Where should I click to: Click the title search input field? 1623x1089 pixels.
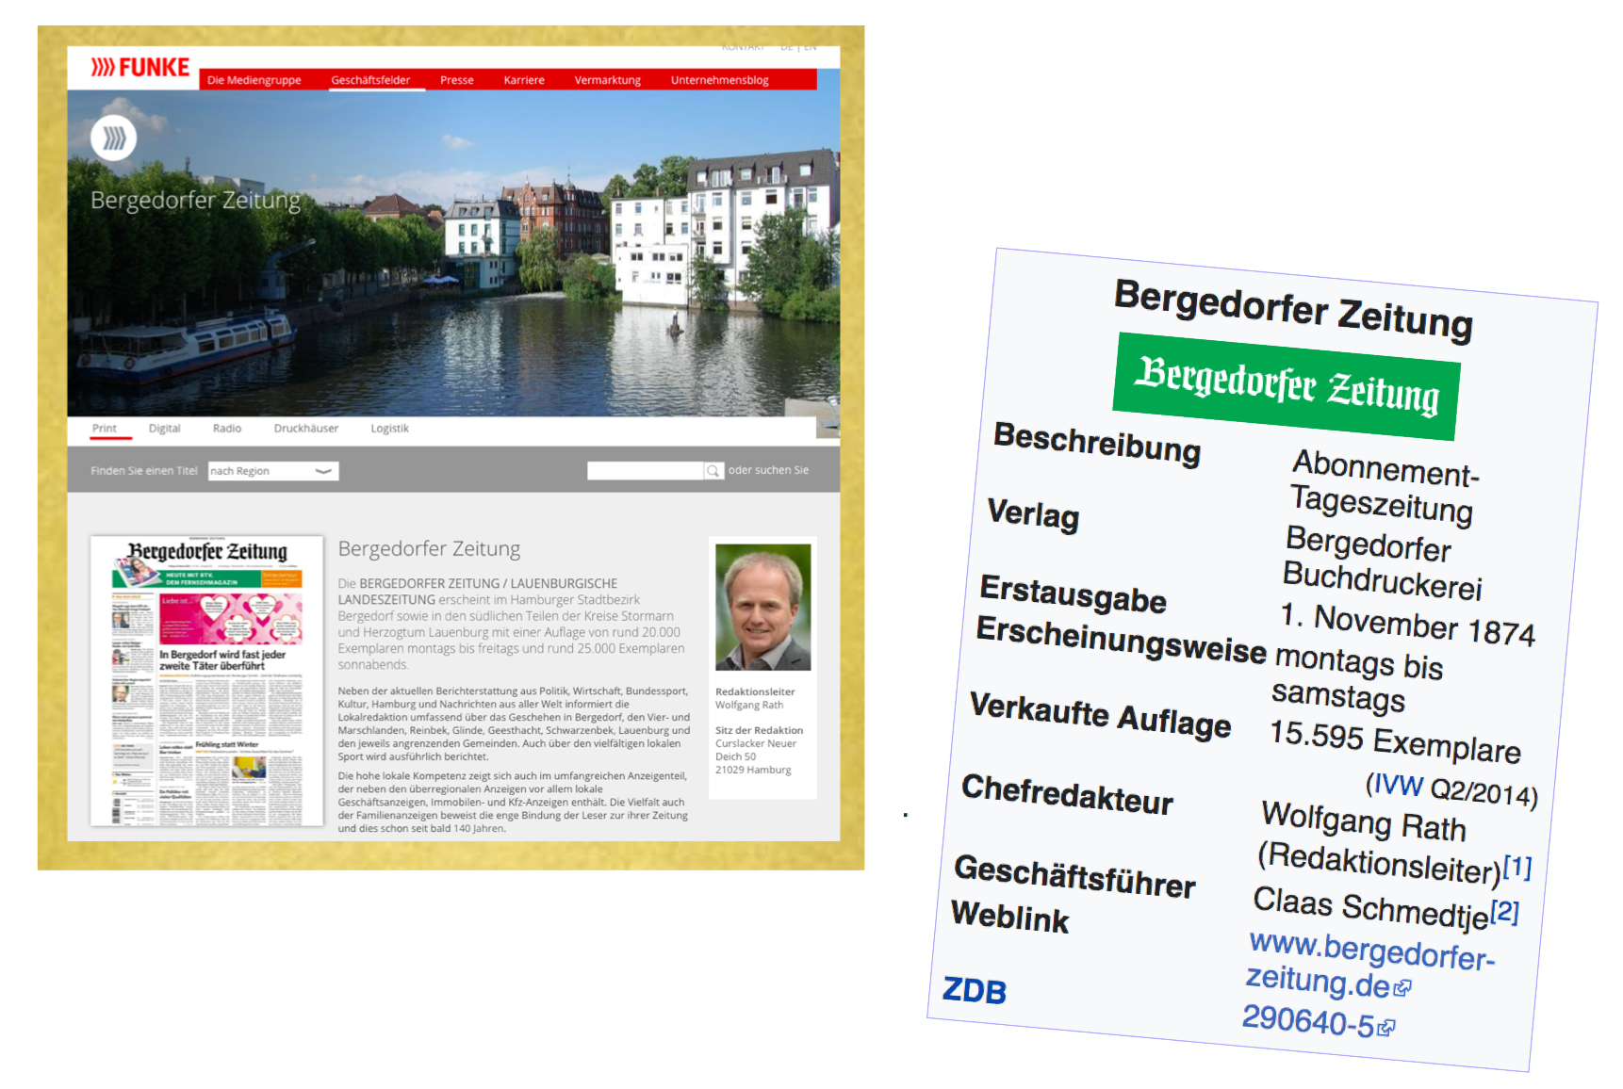[646, 471]
